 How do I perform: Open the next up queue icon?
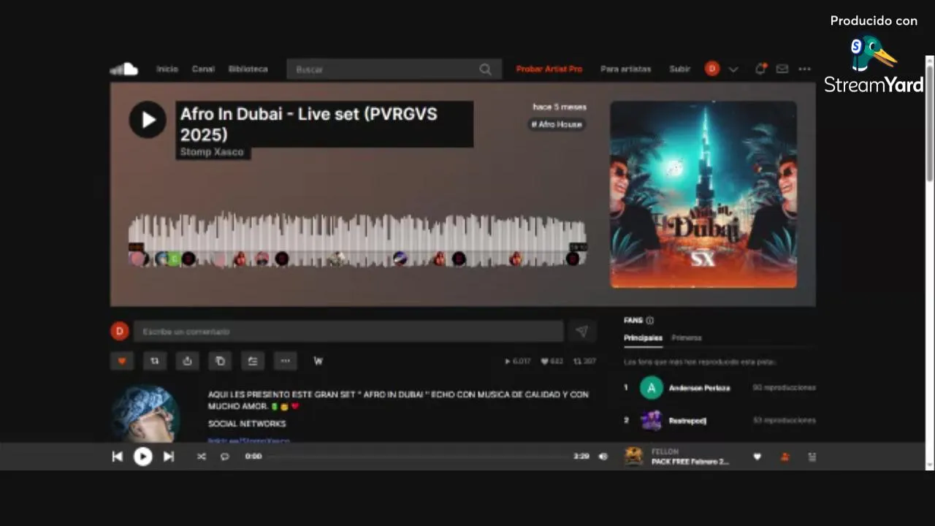coord(812,457)
